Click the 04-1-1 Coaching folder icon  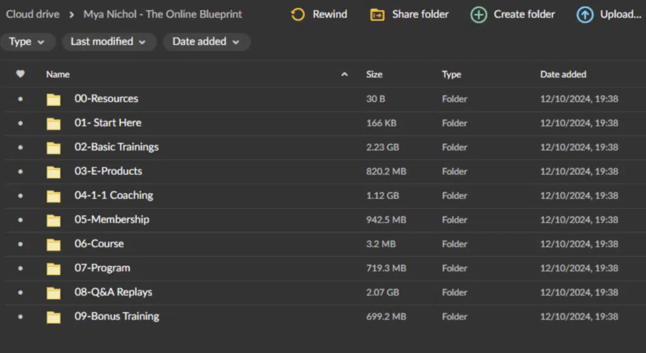[54, 196]
